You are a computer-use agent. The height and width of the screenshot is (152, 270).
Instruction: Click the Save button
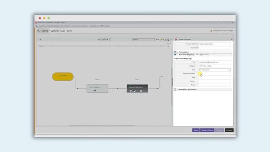(x=196, y=130)
